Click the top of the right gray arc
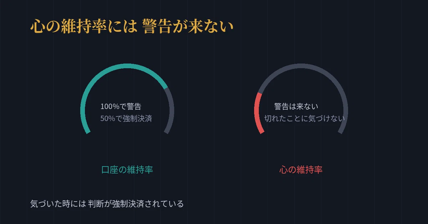This screenshot has width=428, height=224. [x=301, y=65]
